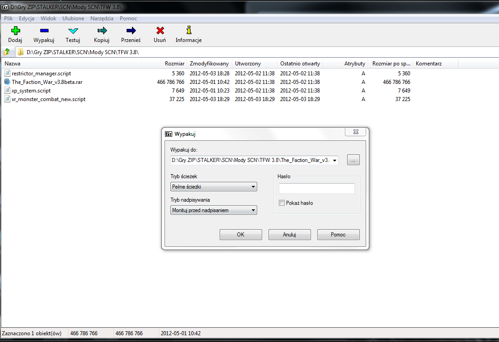The width and height of the screenshot is (499, 342).
Task: Sort by Zmodyfikowany column header
Action: point(209,64)
